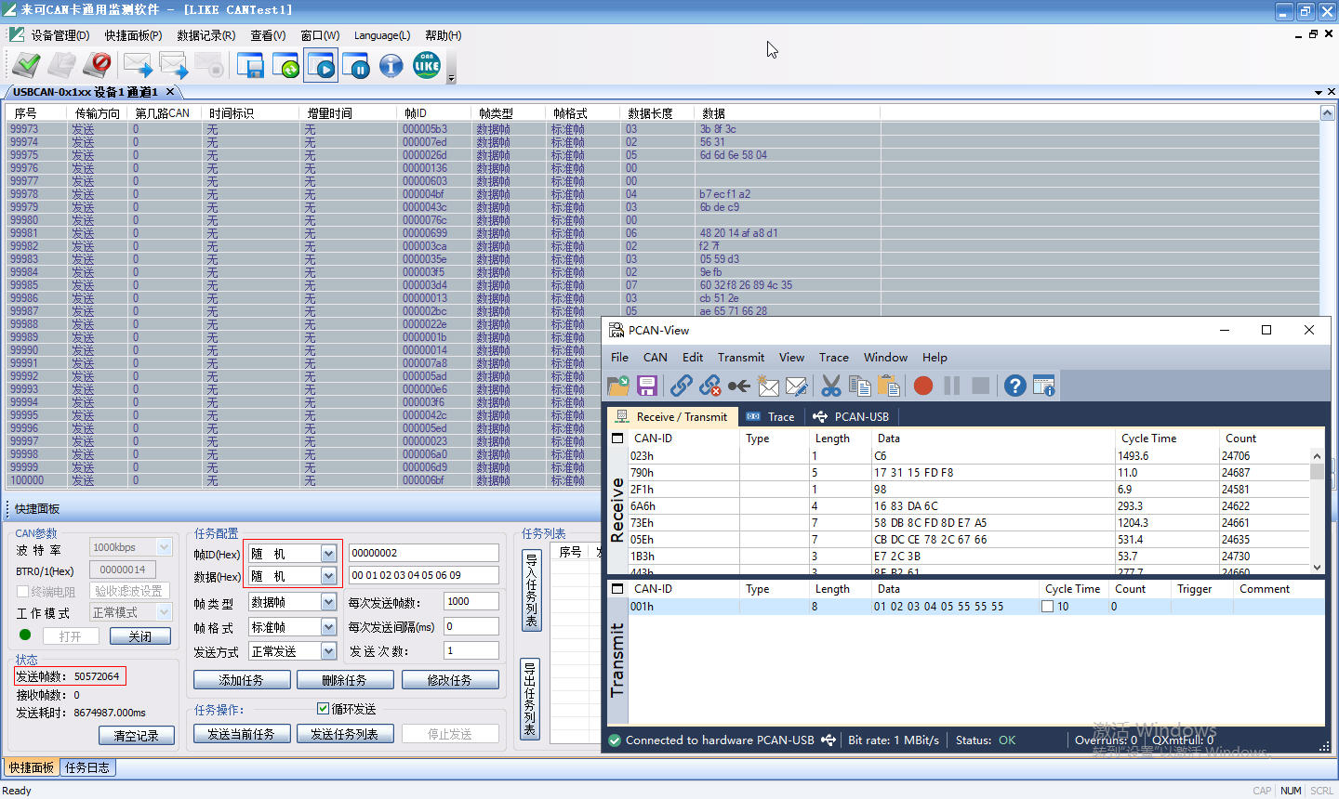1339x799 pixels.
Task: Click the 每次发送帧数 input field
Action: [471, 601]
